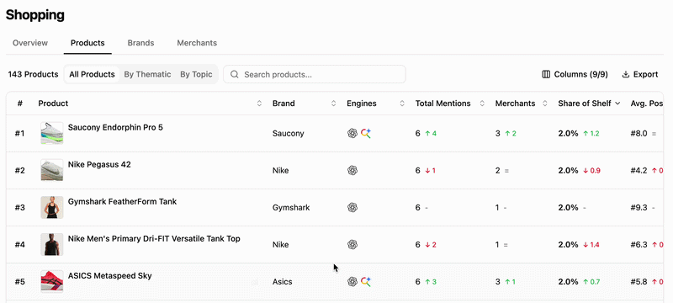Click the Google AI search icon in row #1
673x303 pixels.
pos(366,134)
